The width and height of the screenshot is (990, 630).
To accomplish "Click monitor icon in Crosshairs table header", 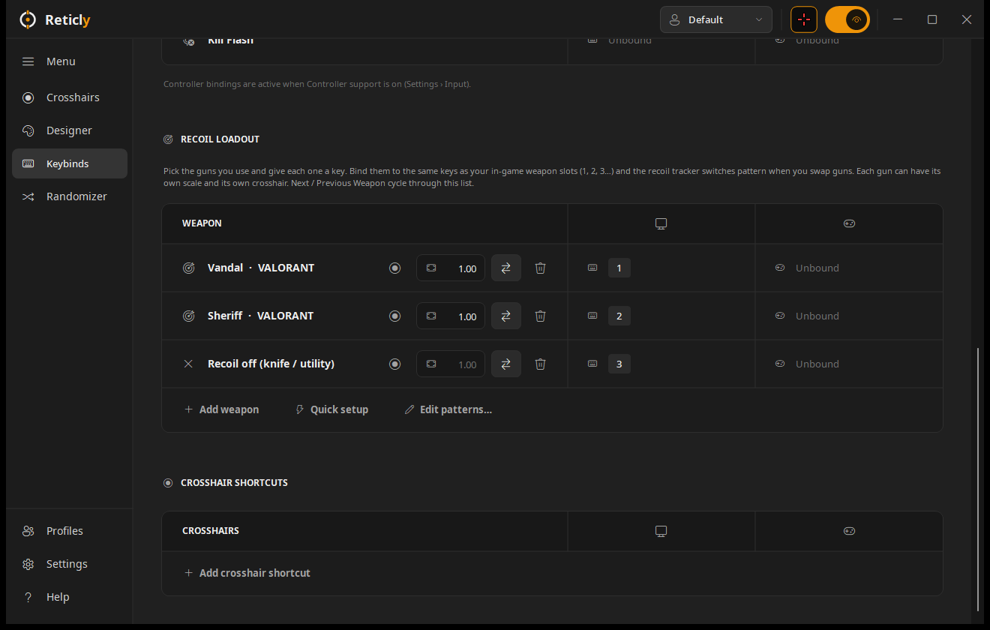I will [x=661, y=531].
